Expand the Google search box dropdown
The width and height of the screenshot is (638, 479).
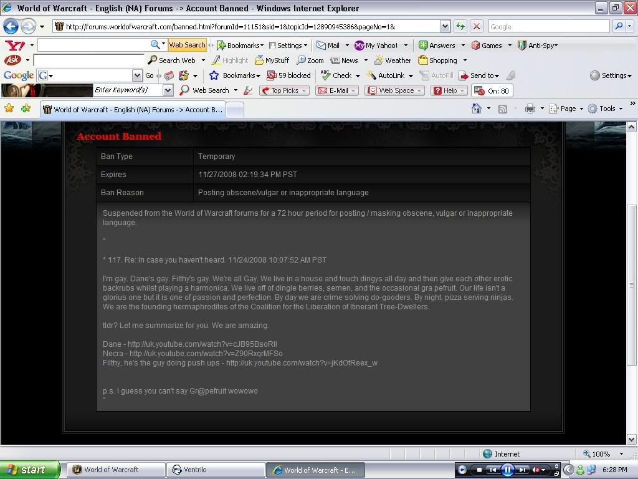click(x=137, y=75)
